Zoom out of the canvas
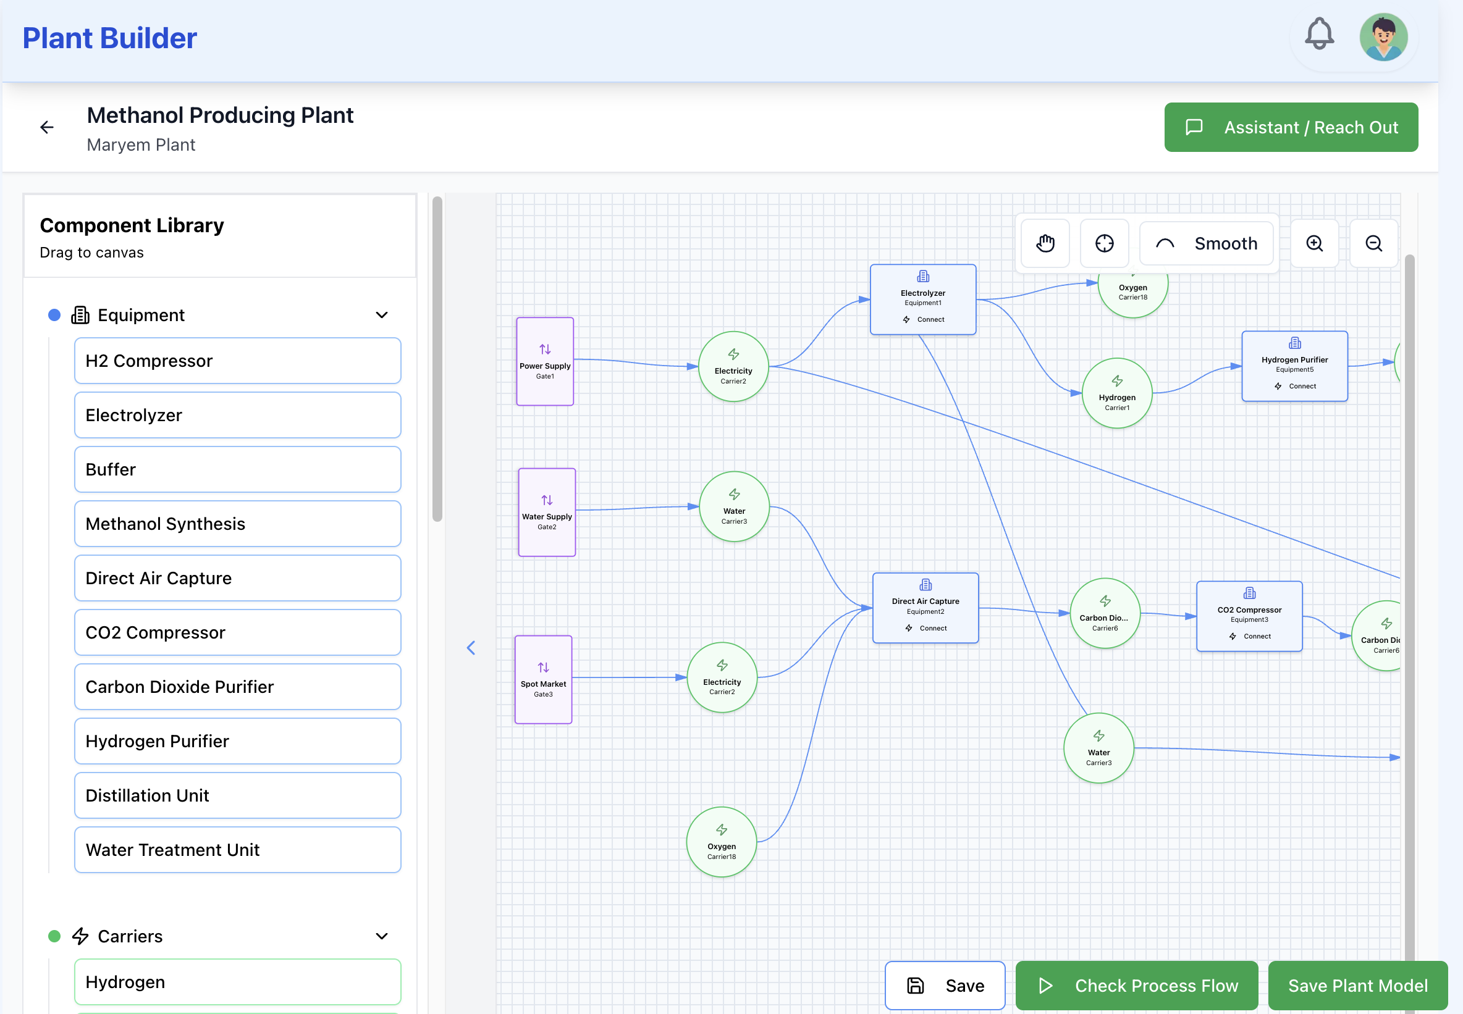This screenshot has width=1463, height=1014. pyautogui.click(x=1373, y=243)
